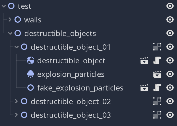This screenshot has height=126, width=177.
Task: Collapse destructible_object_01 children
Action: [x=17, y=47]
